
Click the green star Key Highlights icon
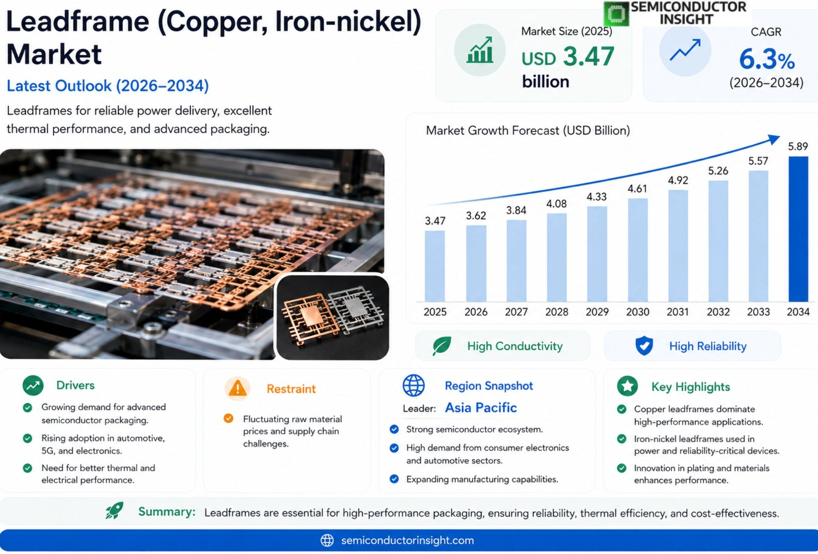tap(628, 386)
